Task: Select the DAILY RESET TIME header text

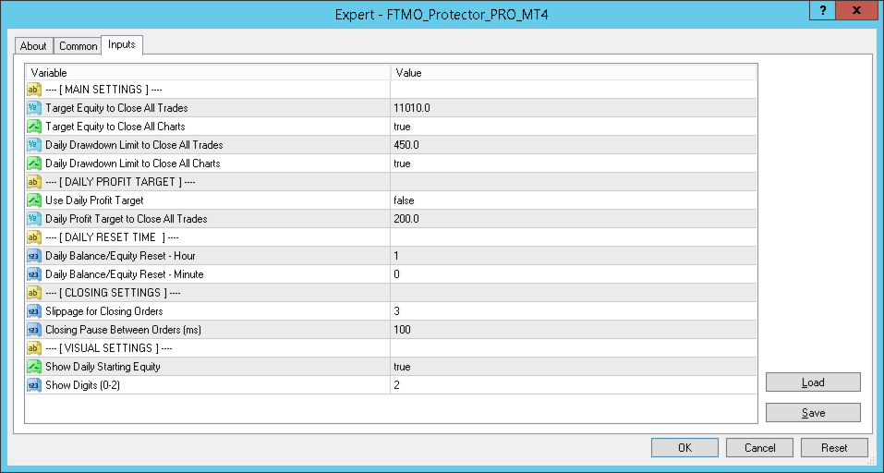Action: click(x=112, y=237)
